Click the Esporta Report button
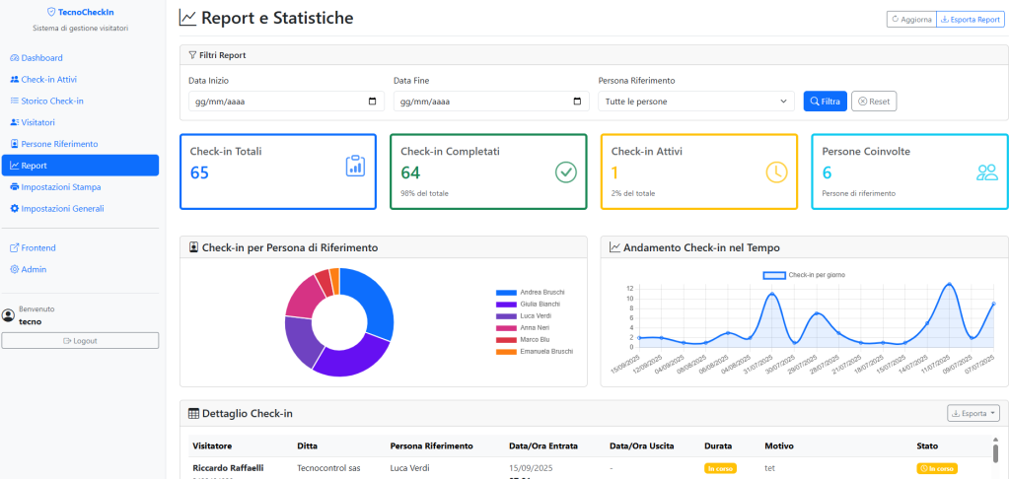The image size is (1010, 479). pyautogui.click(x=969, y=19)
